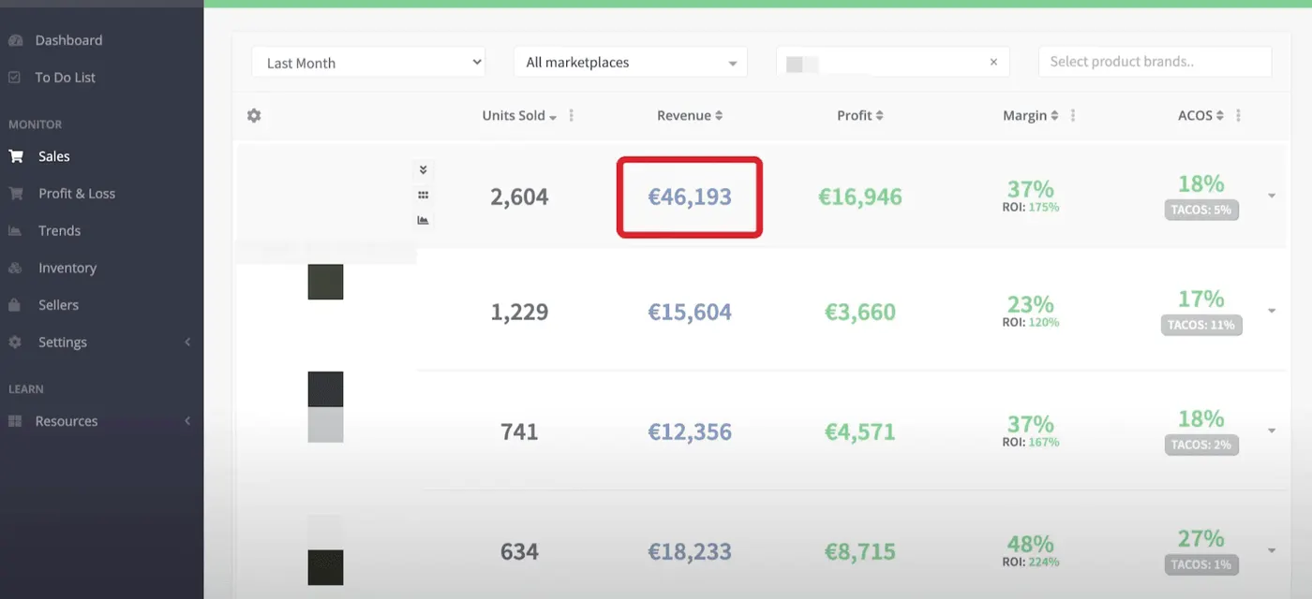Click profit value €16,946

(860, 197)
